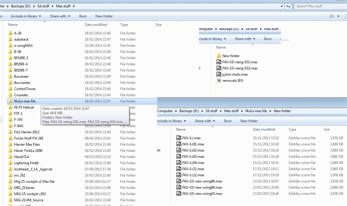Expand the arrow after Max stuff in address bar
The image size is (347, 206).
click(x=74, y=6)
